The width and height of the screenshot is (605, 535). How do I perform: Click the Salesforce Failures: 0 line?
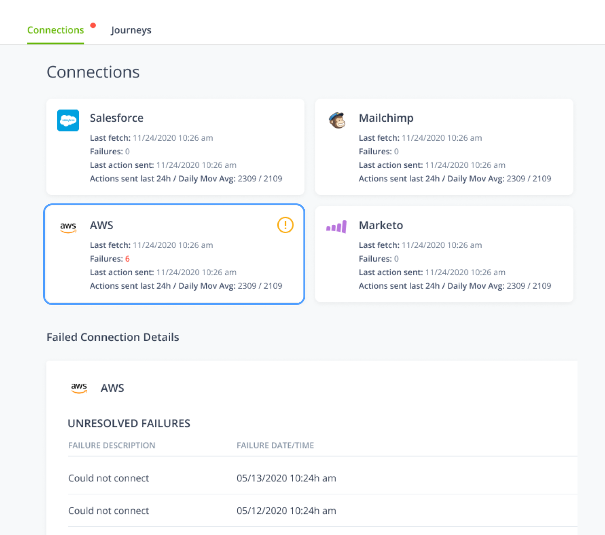[x=110, y=152]
